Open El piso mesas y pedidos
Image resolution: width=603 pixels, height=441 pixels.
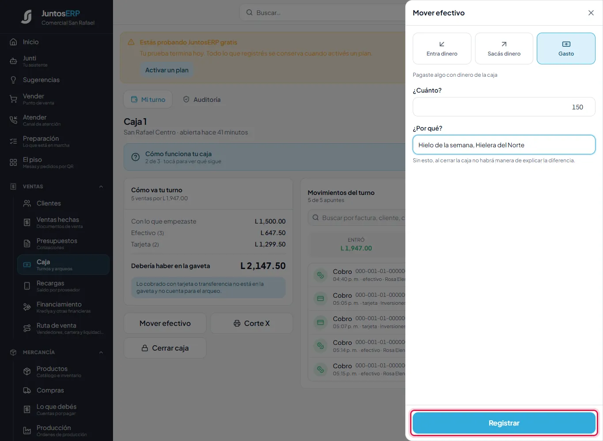pos(57,163)
